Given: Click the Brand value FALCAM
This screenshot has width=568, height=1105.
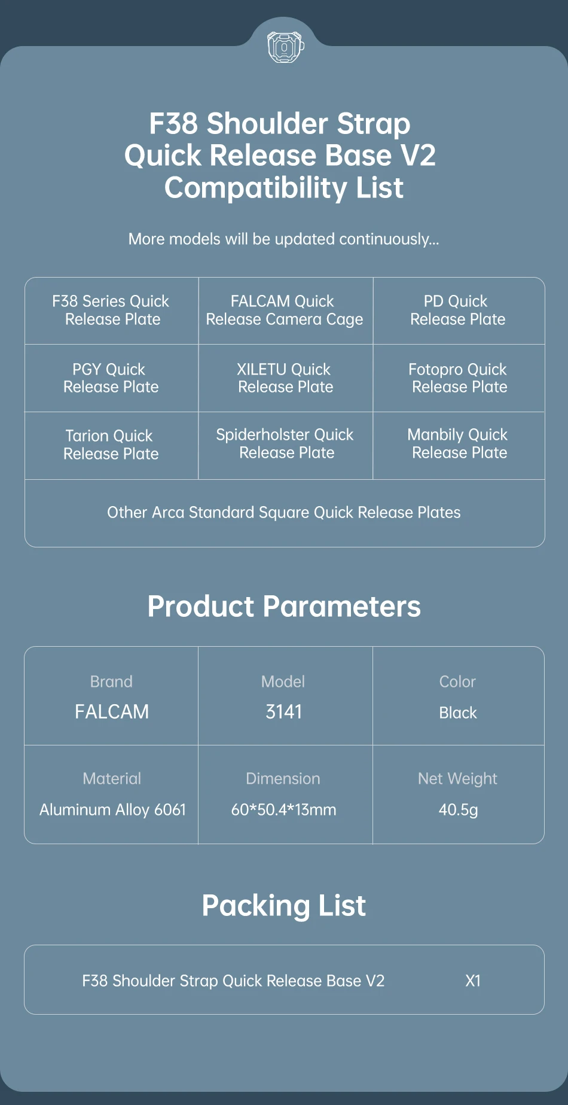Looking at the screenshot, I should [112, 712].
